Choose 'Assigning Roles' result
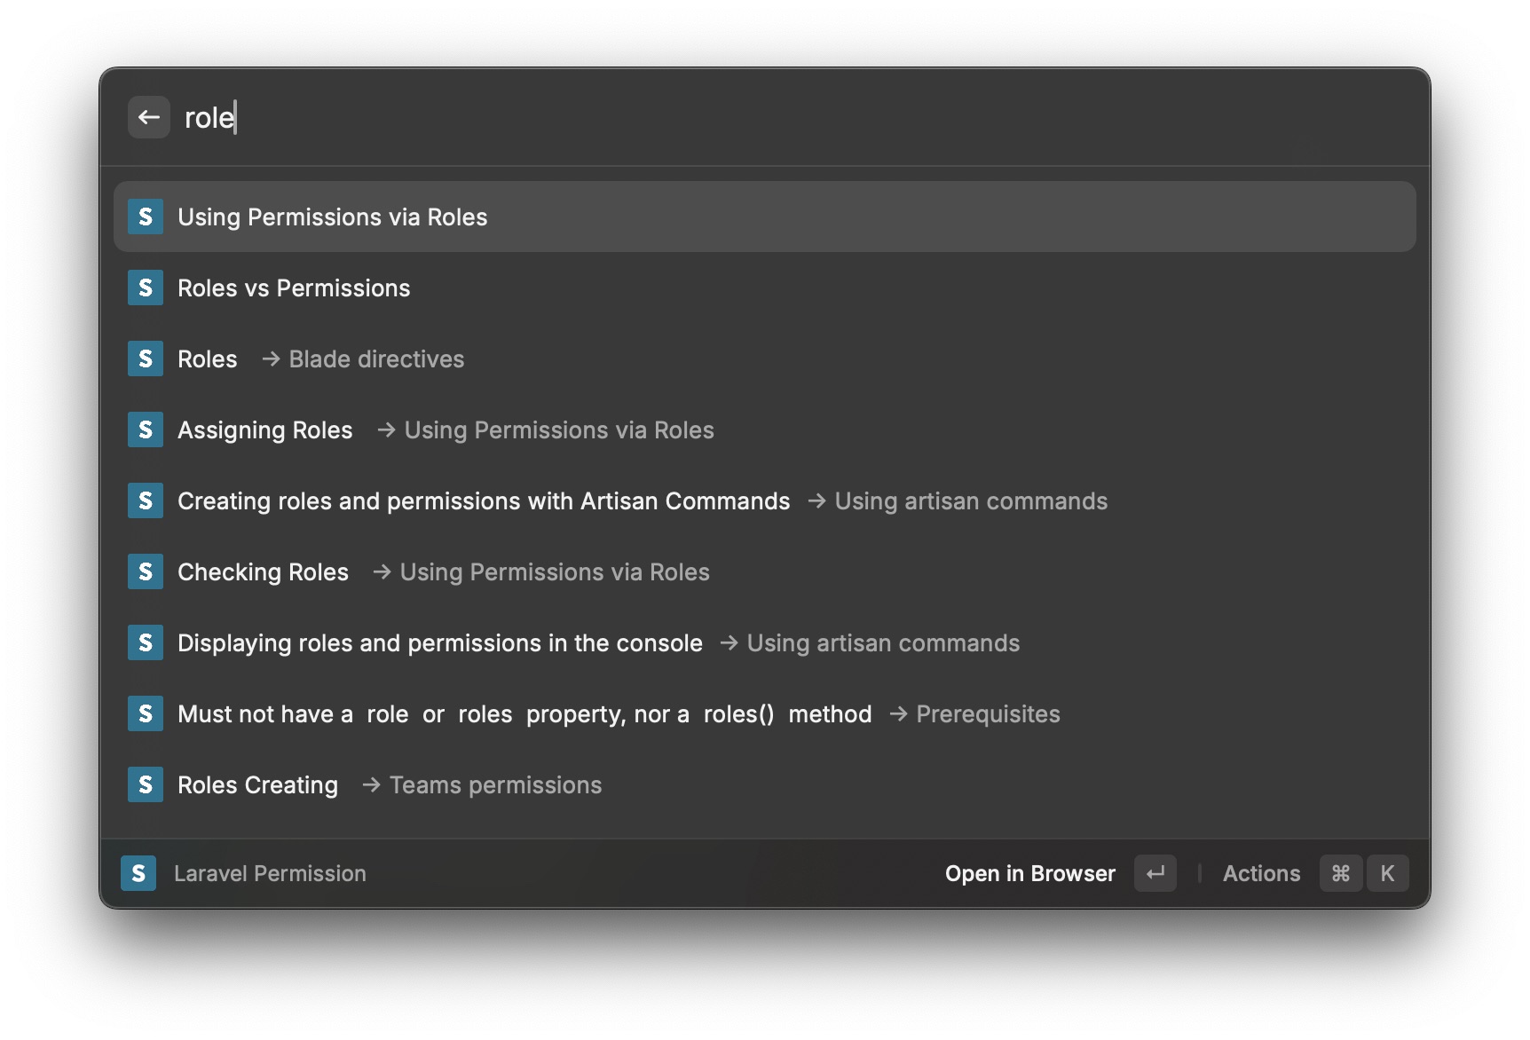1530x1040 pixels. (765, 429)
